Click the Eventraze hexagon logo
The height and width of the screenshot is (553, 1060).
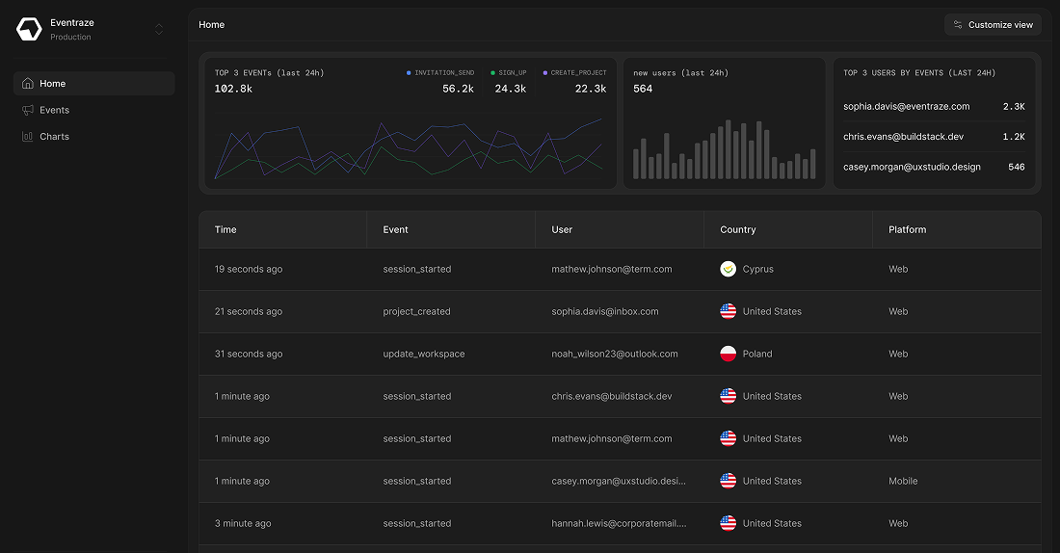(29, 29)
